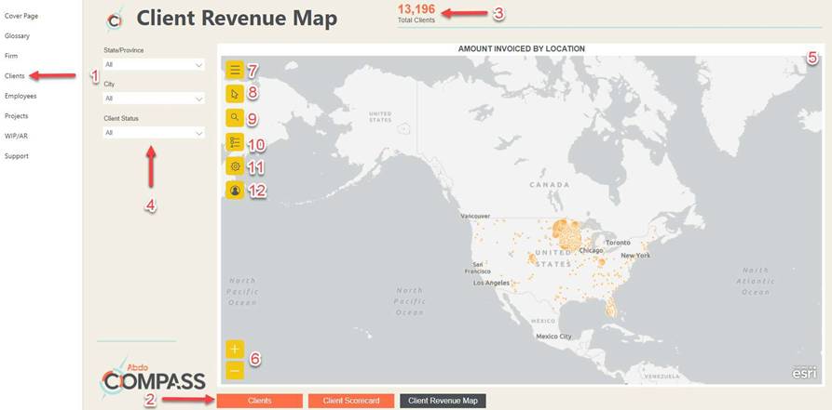This screenshot has height=410, width=832.
Task: Expand the Client Status dropdown
Action: pyautogui.click(x=154, y=133)
